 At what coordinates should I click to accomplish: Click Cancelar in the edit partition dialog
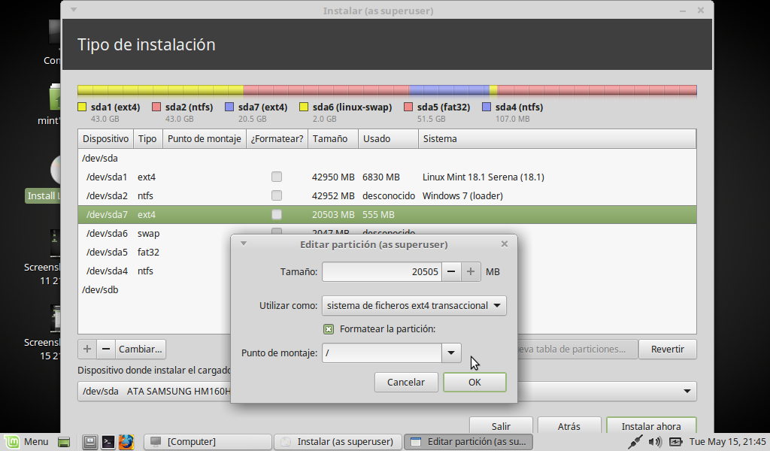[x=406, y=382]
